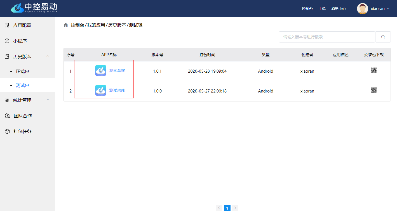Click the 打包任务 sidebar icon
This screenshot has width=397, height=211.
pyautogui.click(x=7, y=131)
